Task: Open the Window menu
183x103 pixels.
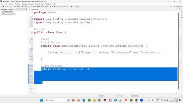Action: coord(48,4)
